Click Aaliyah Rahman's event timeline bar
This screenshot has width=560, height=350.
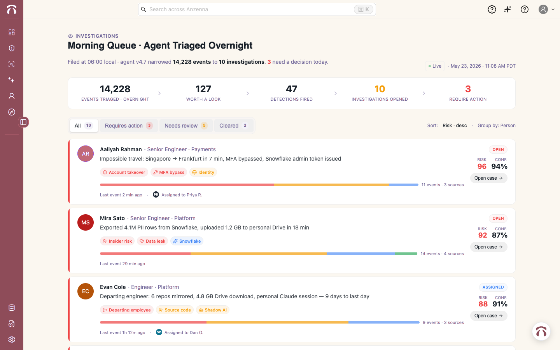pyautogui.click(x=259, y=185)
